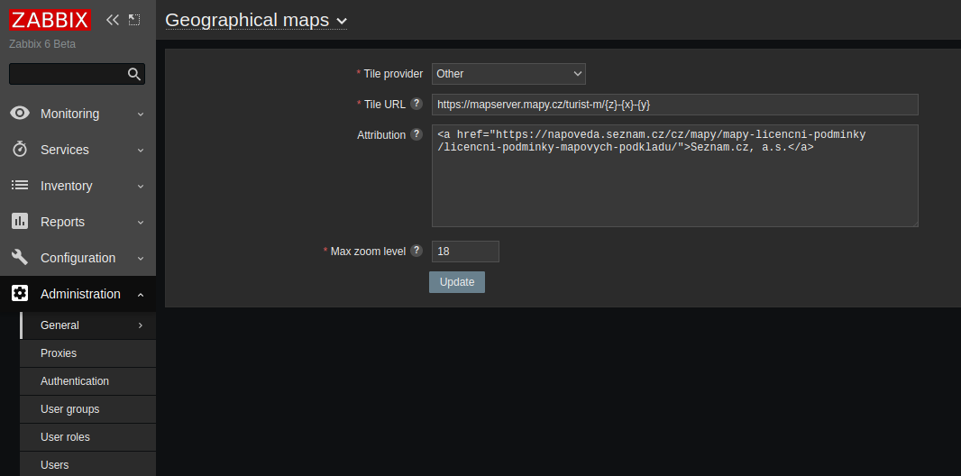Image resolution: width=961 pixels, height=476 pixels.
Task: Click the Zabbix logo
Action: click(x=50, y=20)
